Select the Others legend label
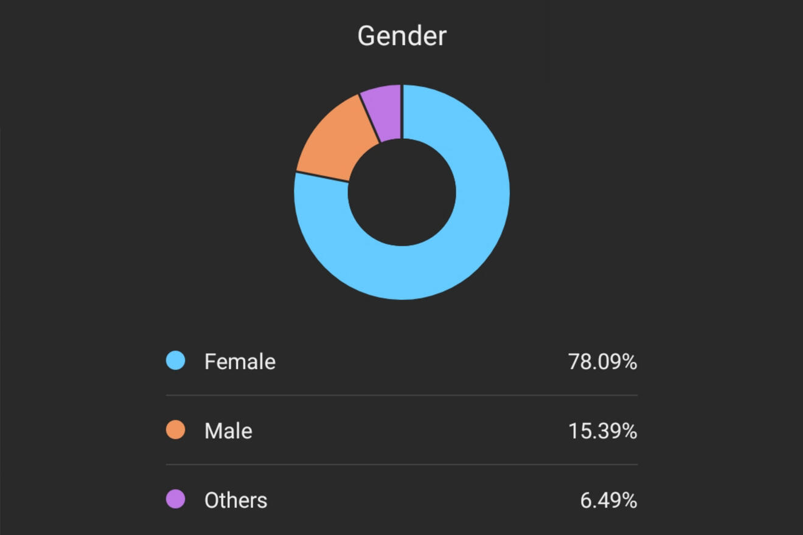803x535 pixels. click(x=235, y=500)
